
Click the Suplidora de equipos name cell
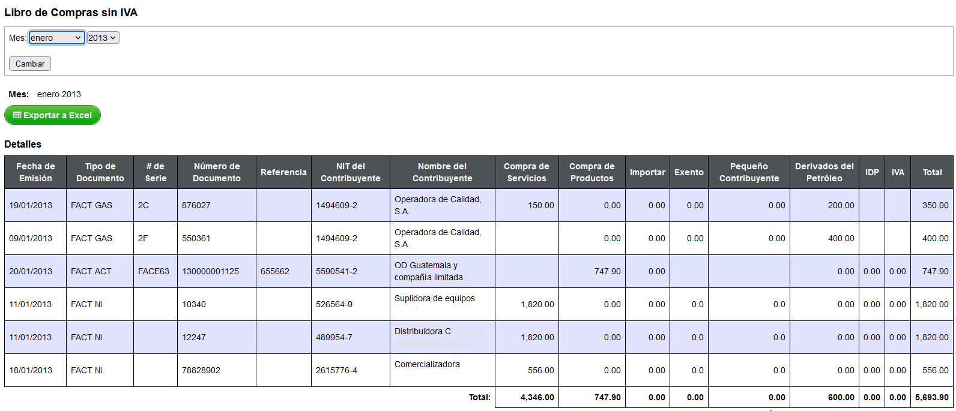point(443,304)
